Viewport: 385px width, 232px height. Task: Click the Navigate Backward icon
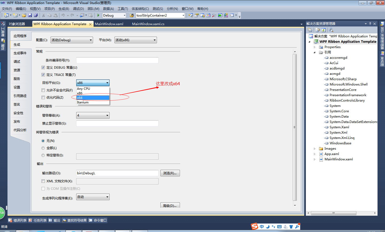click(82, 15)
